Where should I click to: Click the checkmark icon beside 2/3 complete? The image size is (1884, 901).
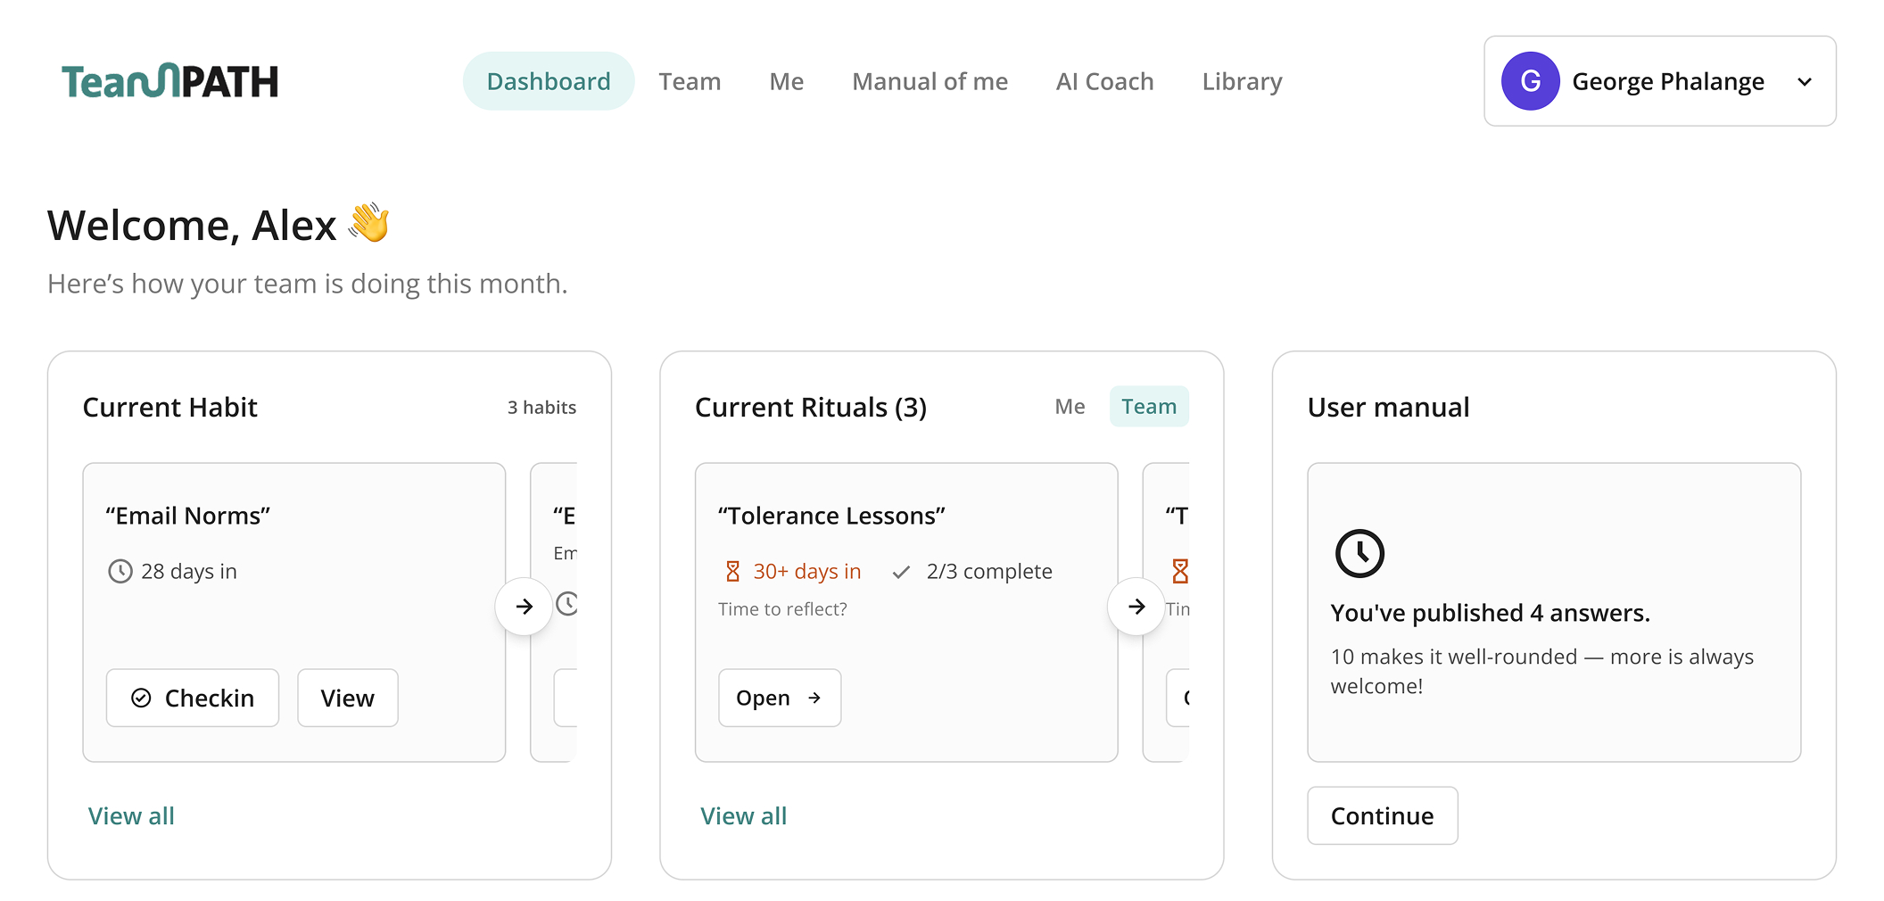click(901, 572)
